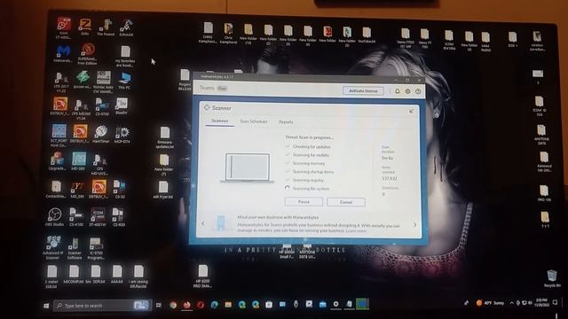
Task: Select the firmware updates.txt desktop file
Action: [165, 138]
